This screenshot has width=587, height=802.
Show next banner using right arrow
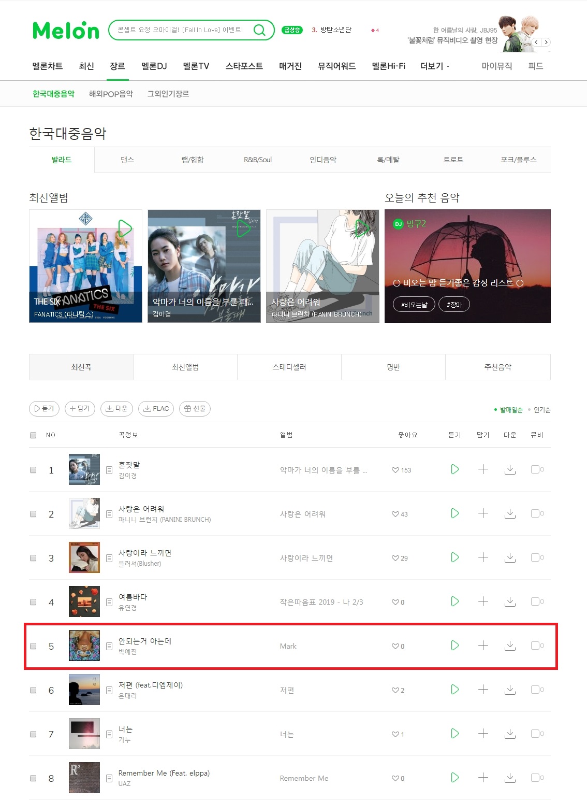(x=546, y=42)
